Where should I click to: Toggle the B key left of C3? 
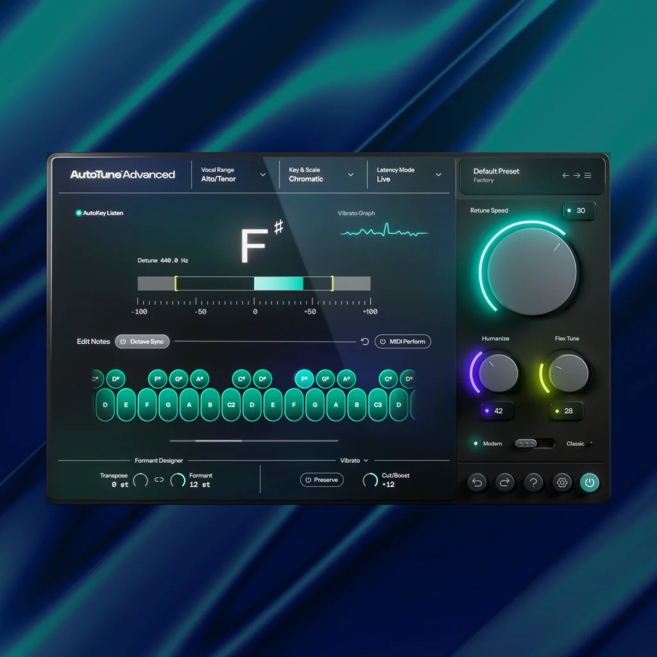[x=357, y=405]
